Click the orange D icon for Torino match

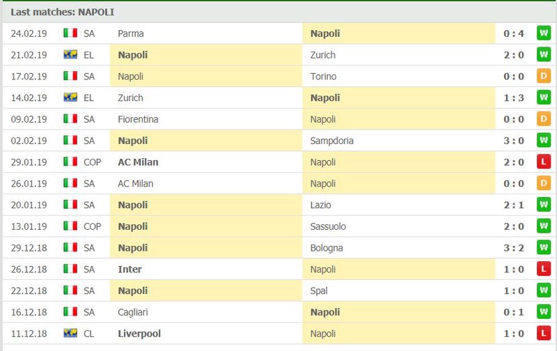click(543, 76)
